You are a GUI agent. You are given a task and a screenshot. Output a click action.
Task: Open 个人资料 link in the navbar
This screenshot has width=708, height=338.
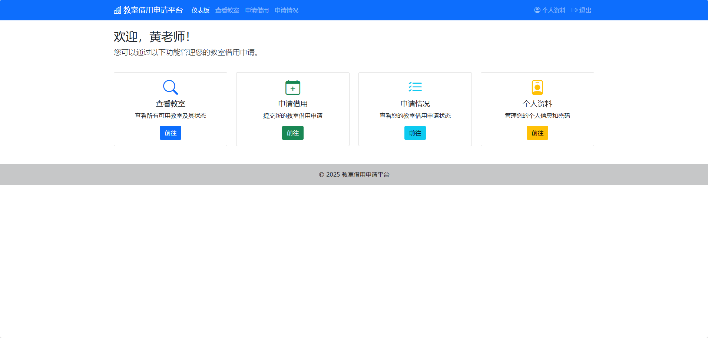(550, 10)
